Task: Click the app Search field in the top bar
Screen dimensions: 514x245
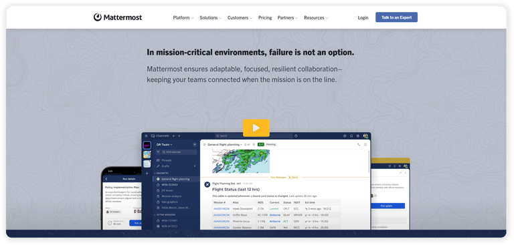Action: [254, 136]
